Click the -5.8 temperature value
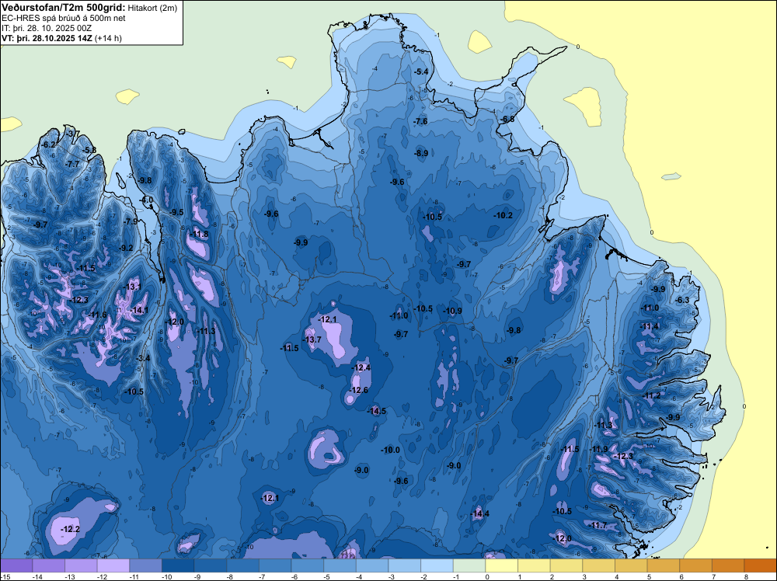This screenshot has height=581, width=777. (89, 150)
